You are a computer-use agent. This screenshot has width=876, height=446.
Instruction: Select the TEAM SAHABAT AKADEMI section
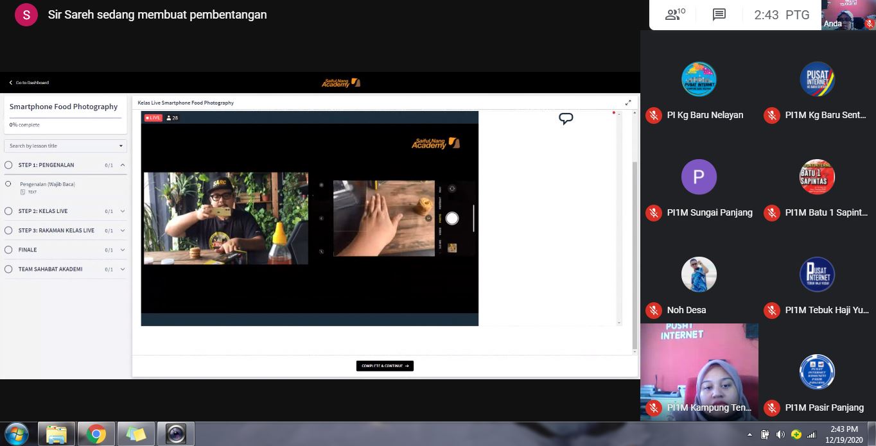pyautogui.click(x=50, y=269)
